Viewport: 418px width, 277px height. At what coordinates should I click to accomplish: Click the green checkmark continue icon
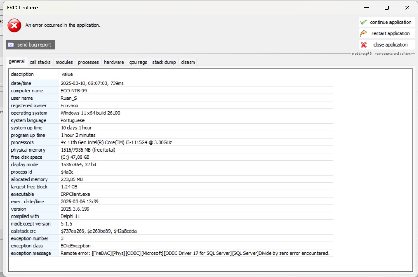363,22
